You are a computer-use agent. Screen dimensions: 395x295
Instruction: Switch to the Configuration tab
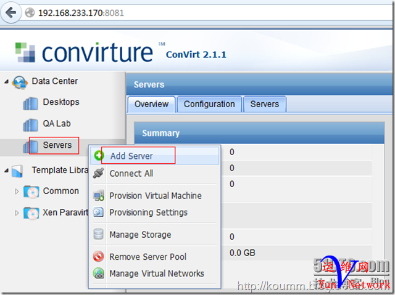tap(209, 104)
